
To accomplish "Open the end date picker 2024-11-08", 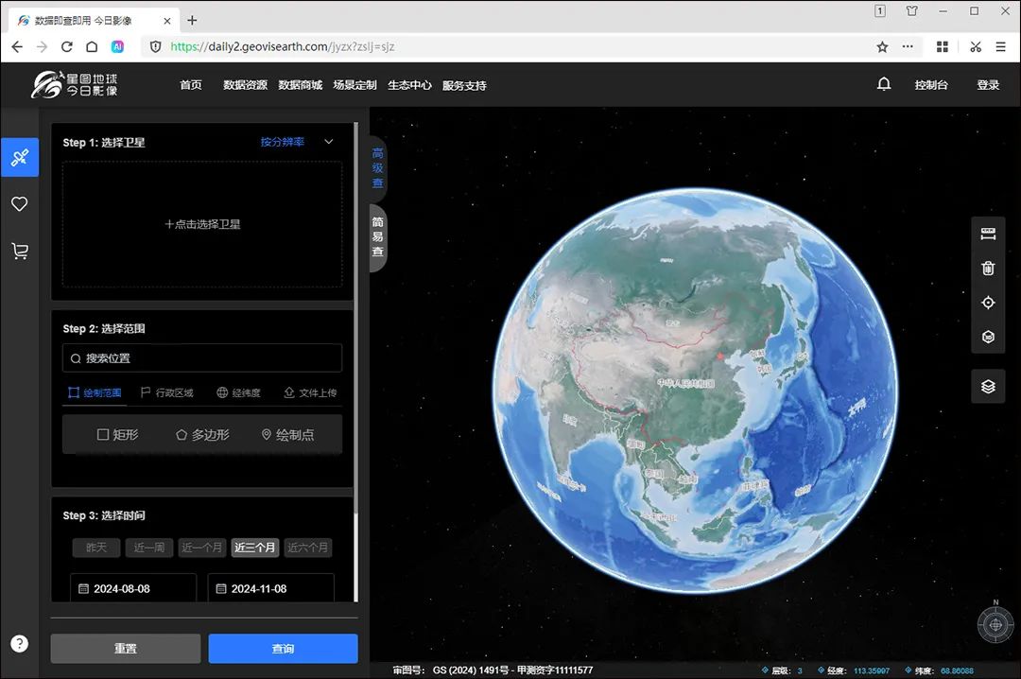I will tap(271, 588).
